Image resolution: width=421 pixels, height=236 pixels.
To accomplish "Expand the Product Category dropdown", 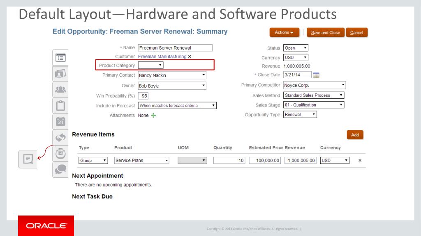I will coord(150,65).
